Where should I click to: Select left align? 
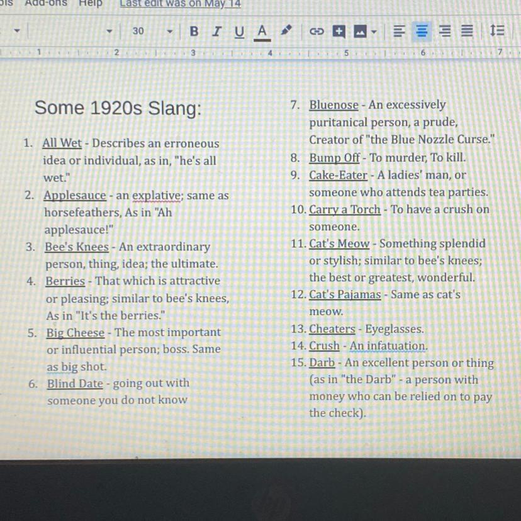point(399,31)
